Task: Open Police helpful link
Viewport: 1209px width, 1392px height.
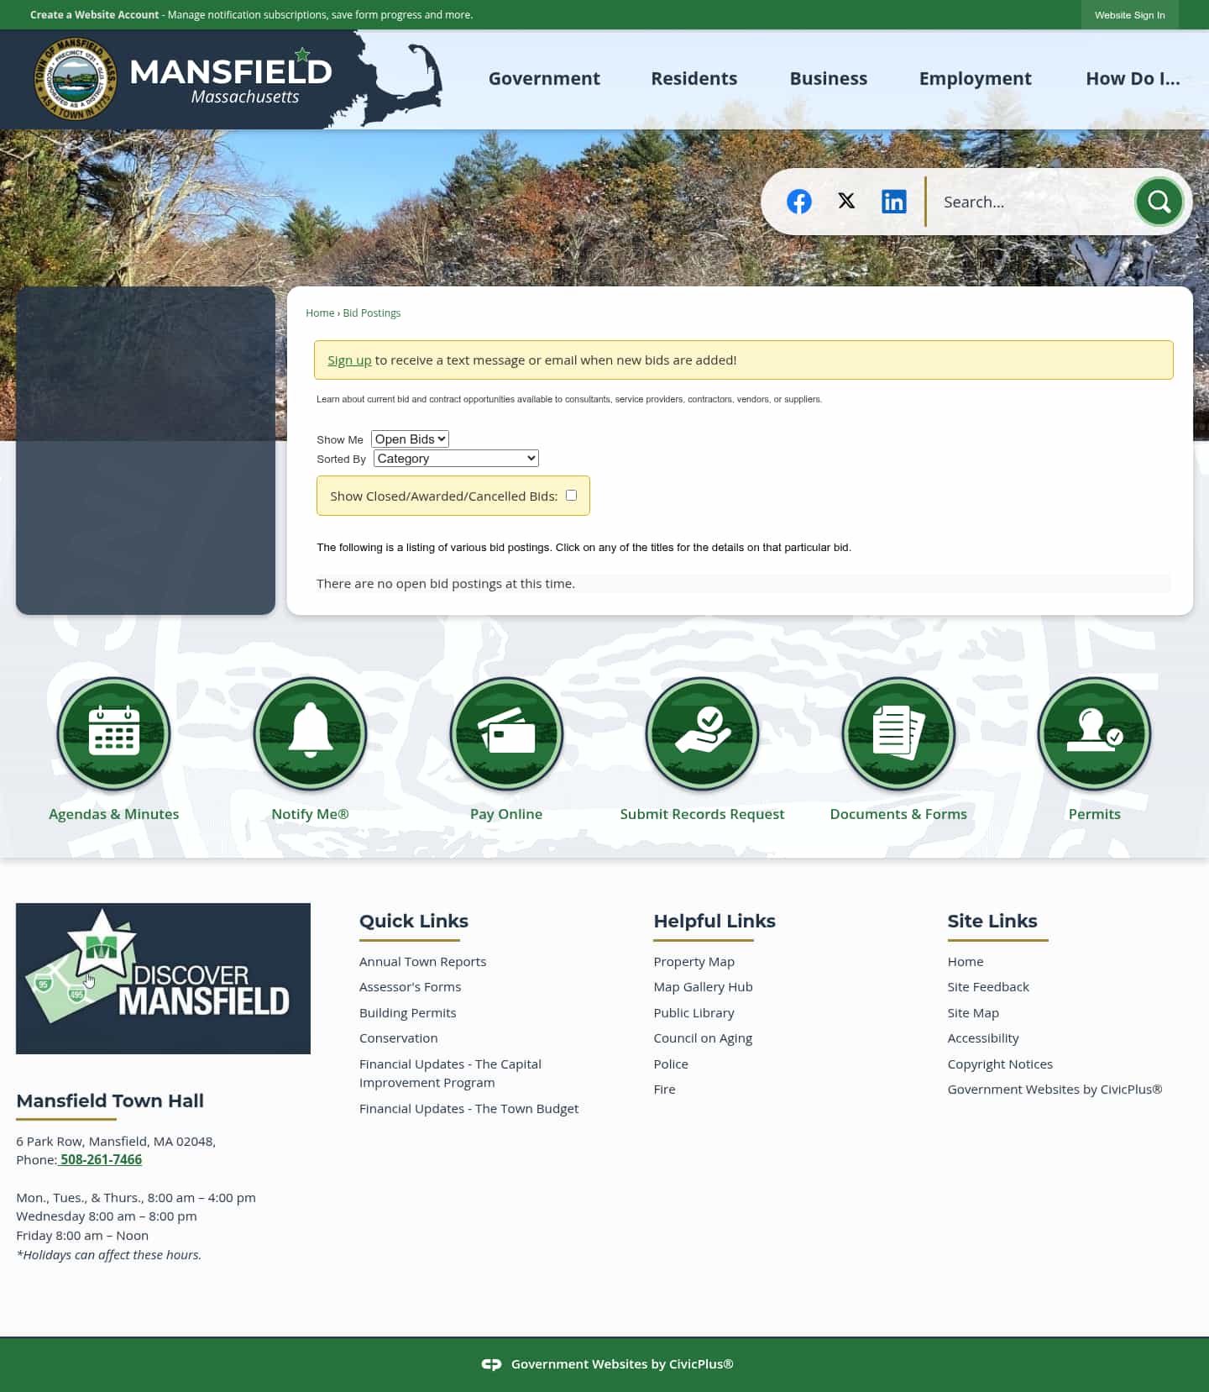Action: coord(671,1064)
